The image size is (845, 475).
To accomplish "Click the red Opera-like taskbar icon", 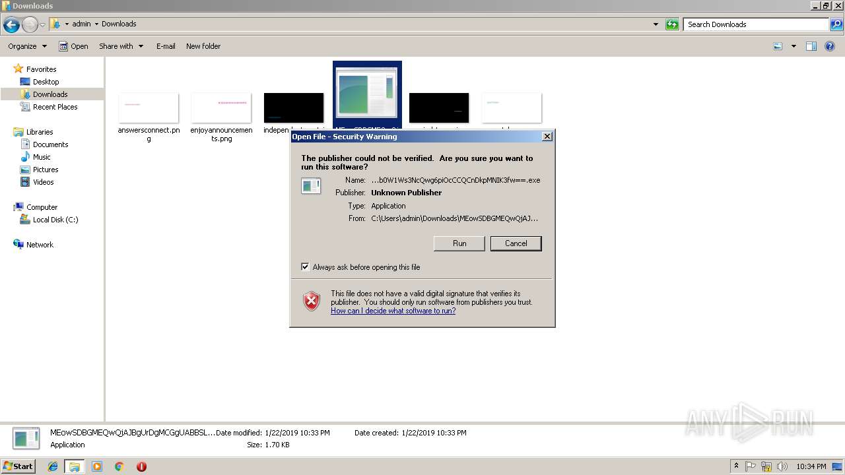I will coord(141,466).
